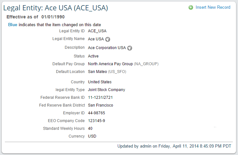Click the San Francisco bank district value
Image resolution: width=238 pixels, height=155 pixels.
coord(101,105)
